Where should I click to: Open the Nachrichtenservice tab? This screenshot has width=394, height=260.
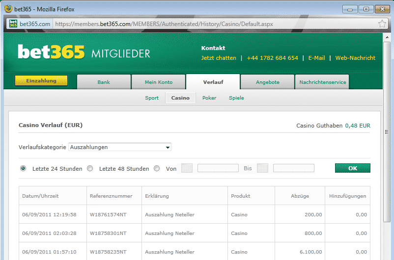322,82
